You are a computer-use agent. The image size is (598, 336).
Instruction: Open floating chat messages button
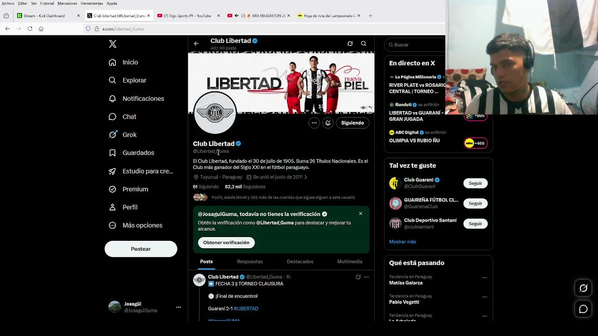(584, 309)
